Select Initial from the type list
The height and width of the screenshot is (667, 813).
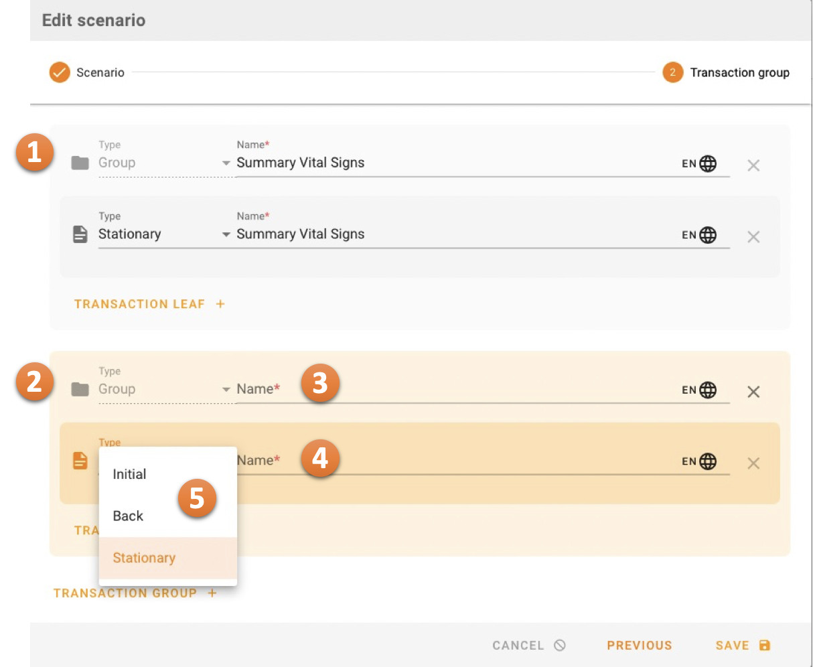pyautogui.click(x=130, y=474)
